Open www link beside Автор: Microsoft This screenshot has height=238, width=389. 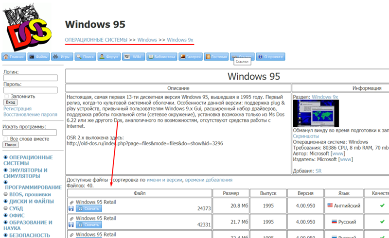coord(338,153)
